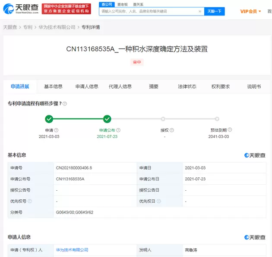The width and height of the screenshot is (272, 257).
Task: Click help icon next to 申请 step
Action: [56, 130]
